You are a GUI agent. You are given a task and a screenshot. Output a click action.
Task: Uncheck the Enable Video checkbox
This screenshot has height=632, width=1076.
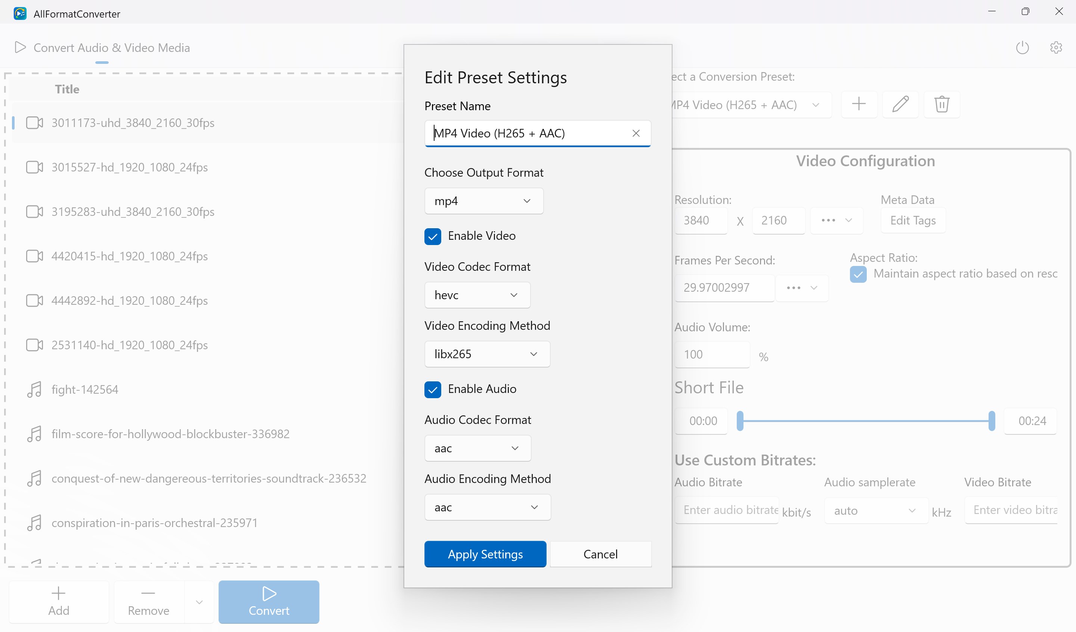[x=433, y=236]
